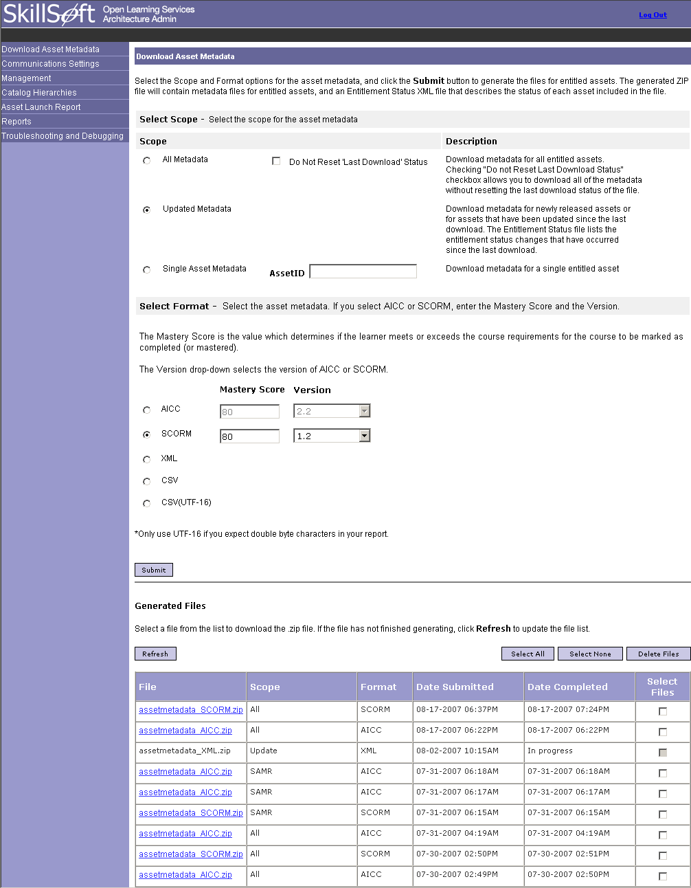This screenshot has height=888, width=691.
Task: Open Troubleshooting and Debugging
Action: [x=63, y=135]
